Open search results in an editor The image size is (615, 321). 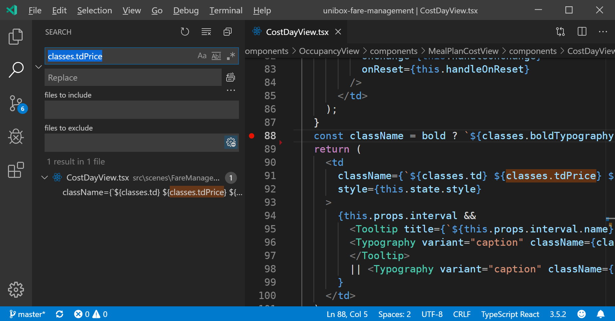[227, 32]
